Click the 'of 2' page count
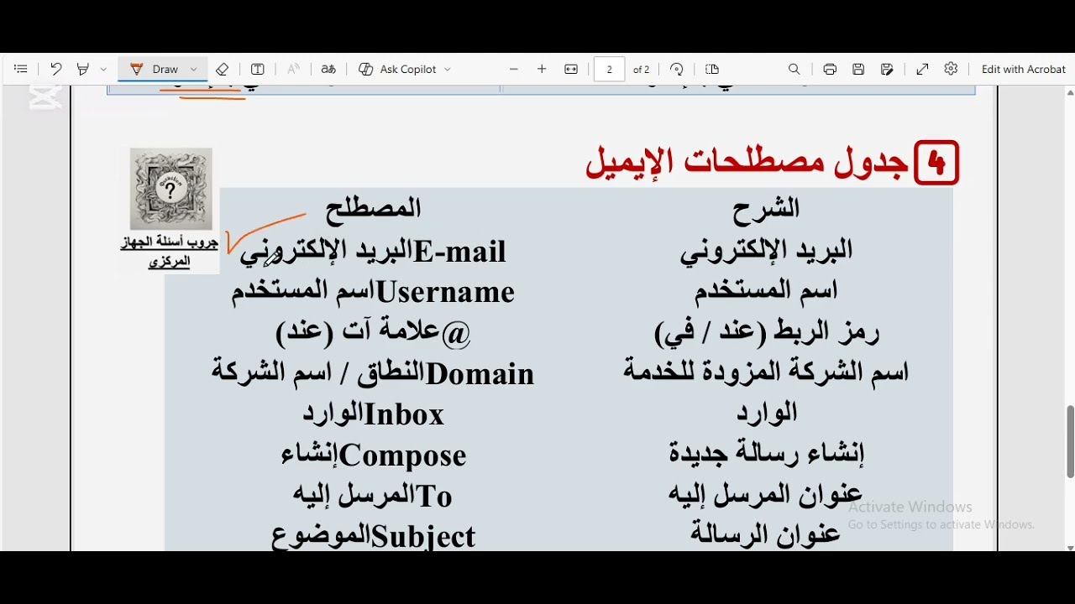The width and height of the screenshot is (1075, 604). point(642,70)
